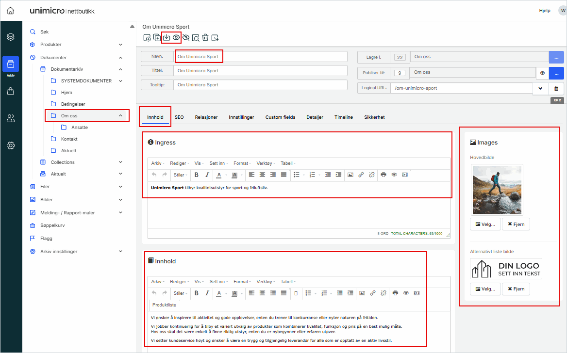567x353 pixels.
Task: Click the new document icon in toolbar
Action: tap(147, 37)
